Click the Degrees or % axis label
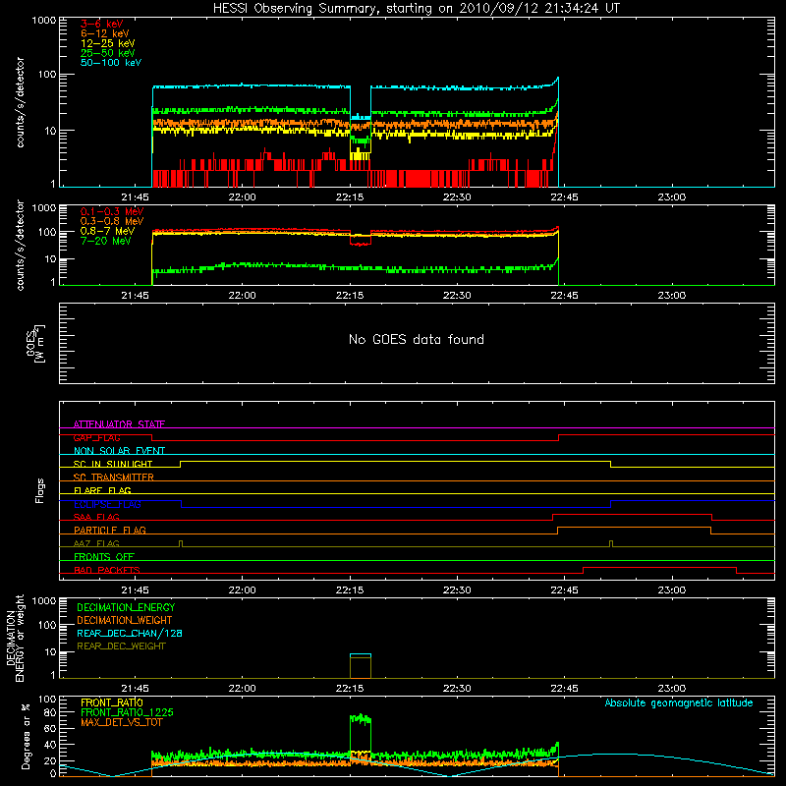Screen dimensions: 786x786 click(26, 737)
